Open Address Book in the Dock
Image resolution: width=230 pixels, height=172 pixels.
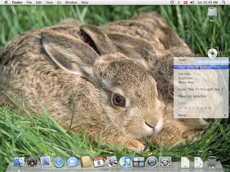[x=86, y=162]
